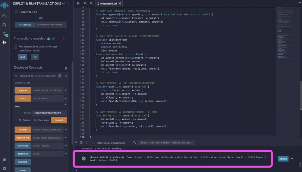Click the Calldata copy label
Viewport: 302px width, 172px height.
coord(27,120)
